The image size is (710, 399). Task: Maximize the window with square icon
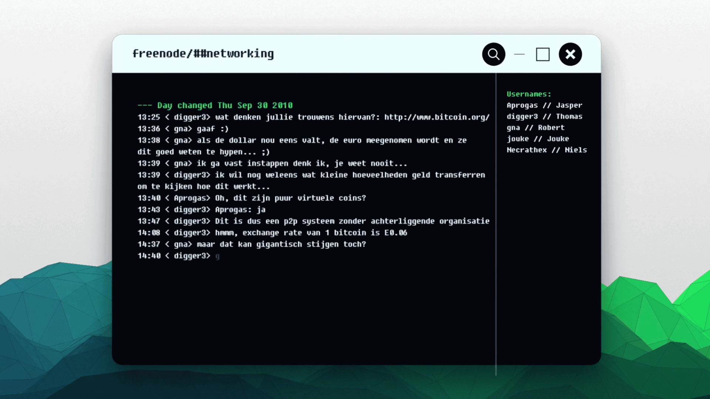click(542, 54)
